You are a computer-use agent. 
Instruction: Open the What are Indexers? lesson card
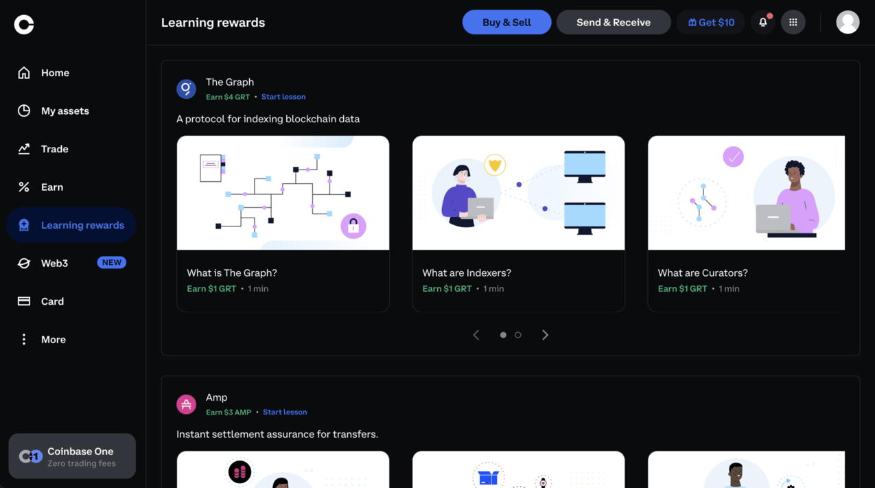click(518, 223)
